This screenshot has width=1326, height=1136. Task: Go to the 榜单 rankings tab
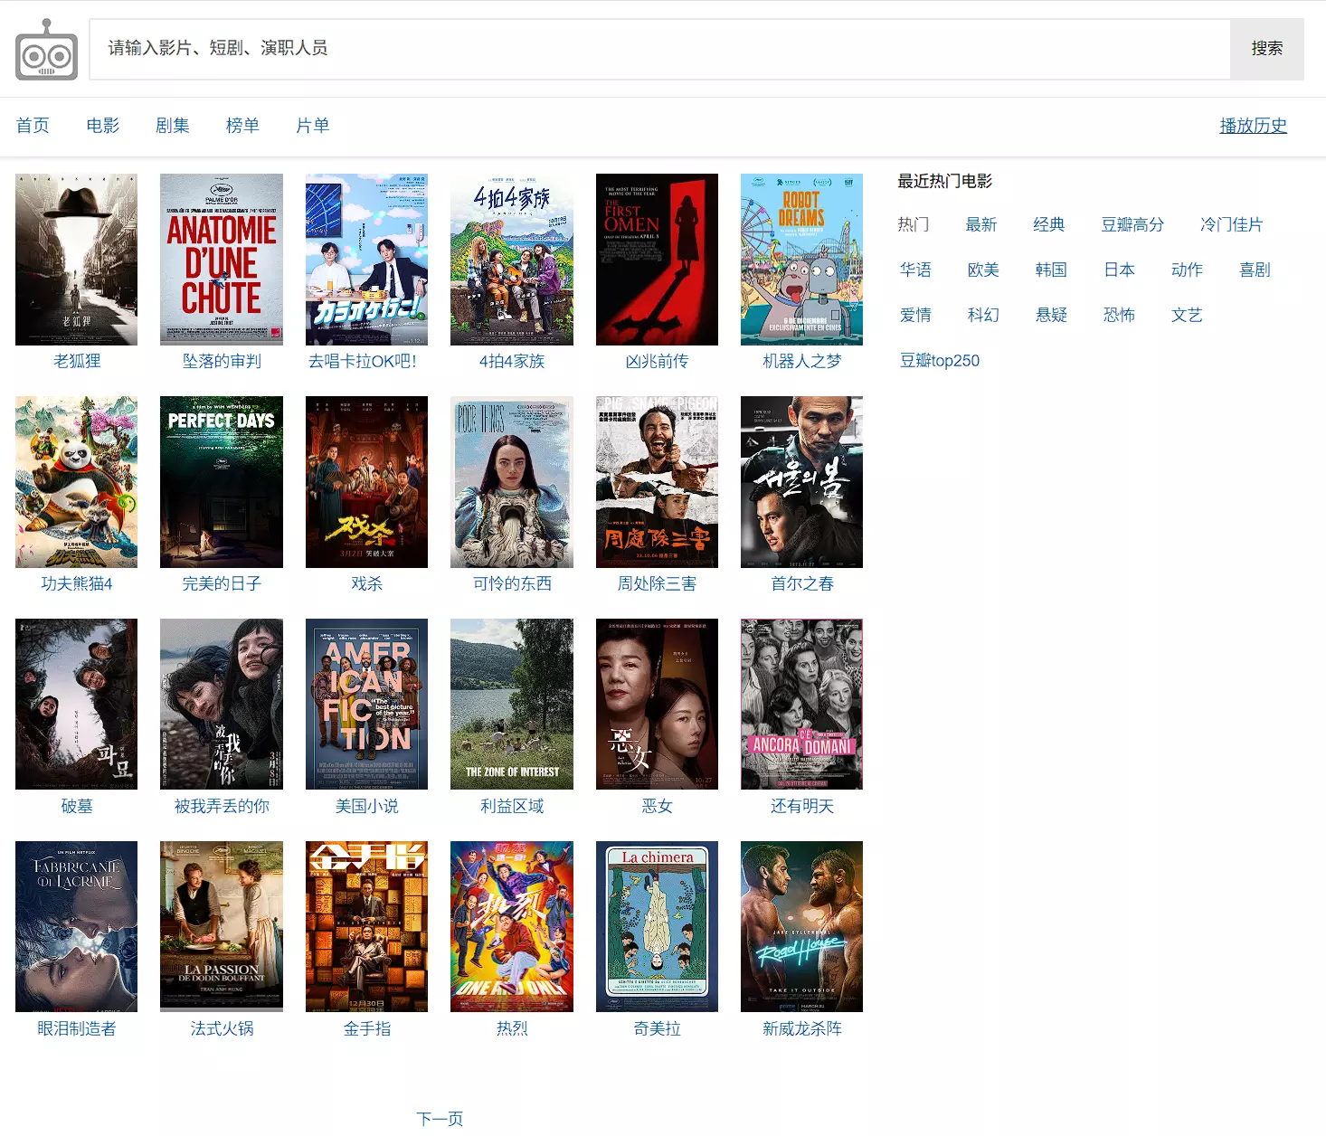(x=242, y=126)
